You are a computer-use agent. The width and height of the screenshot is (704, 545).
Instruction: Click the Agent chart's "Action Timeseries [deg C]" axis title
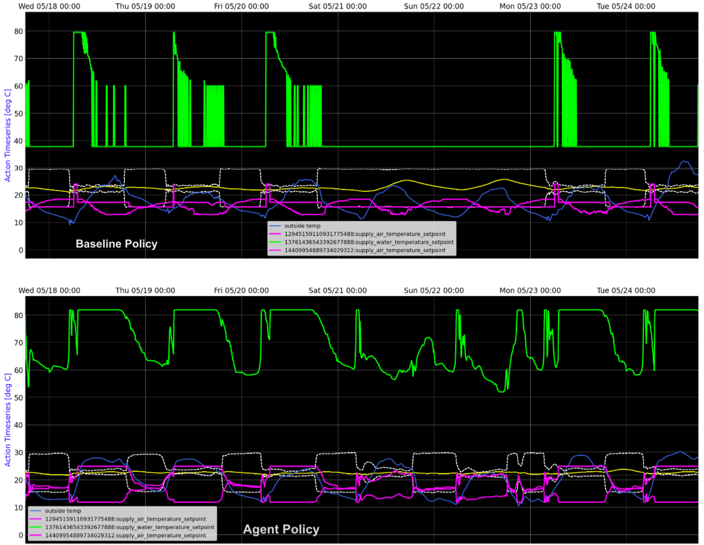8,419
